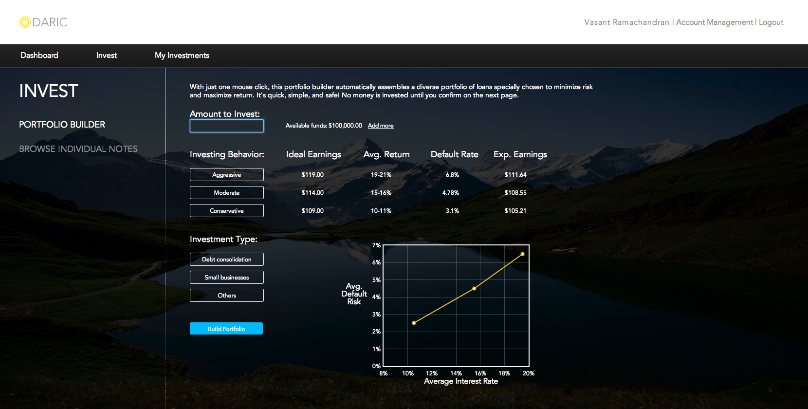Open My Investments tab

point(182,56)
